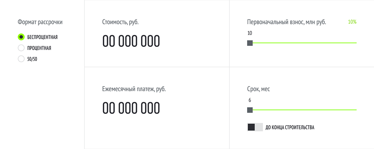The image size is (374, 149).
Task: Toggle the До конца строительства switch
Action: pos(255,127)
